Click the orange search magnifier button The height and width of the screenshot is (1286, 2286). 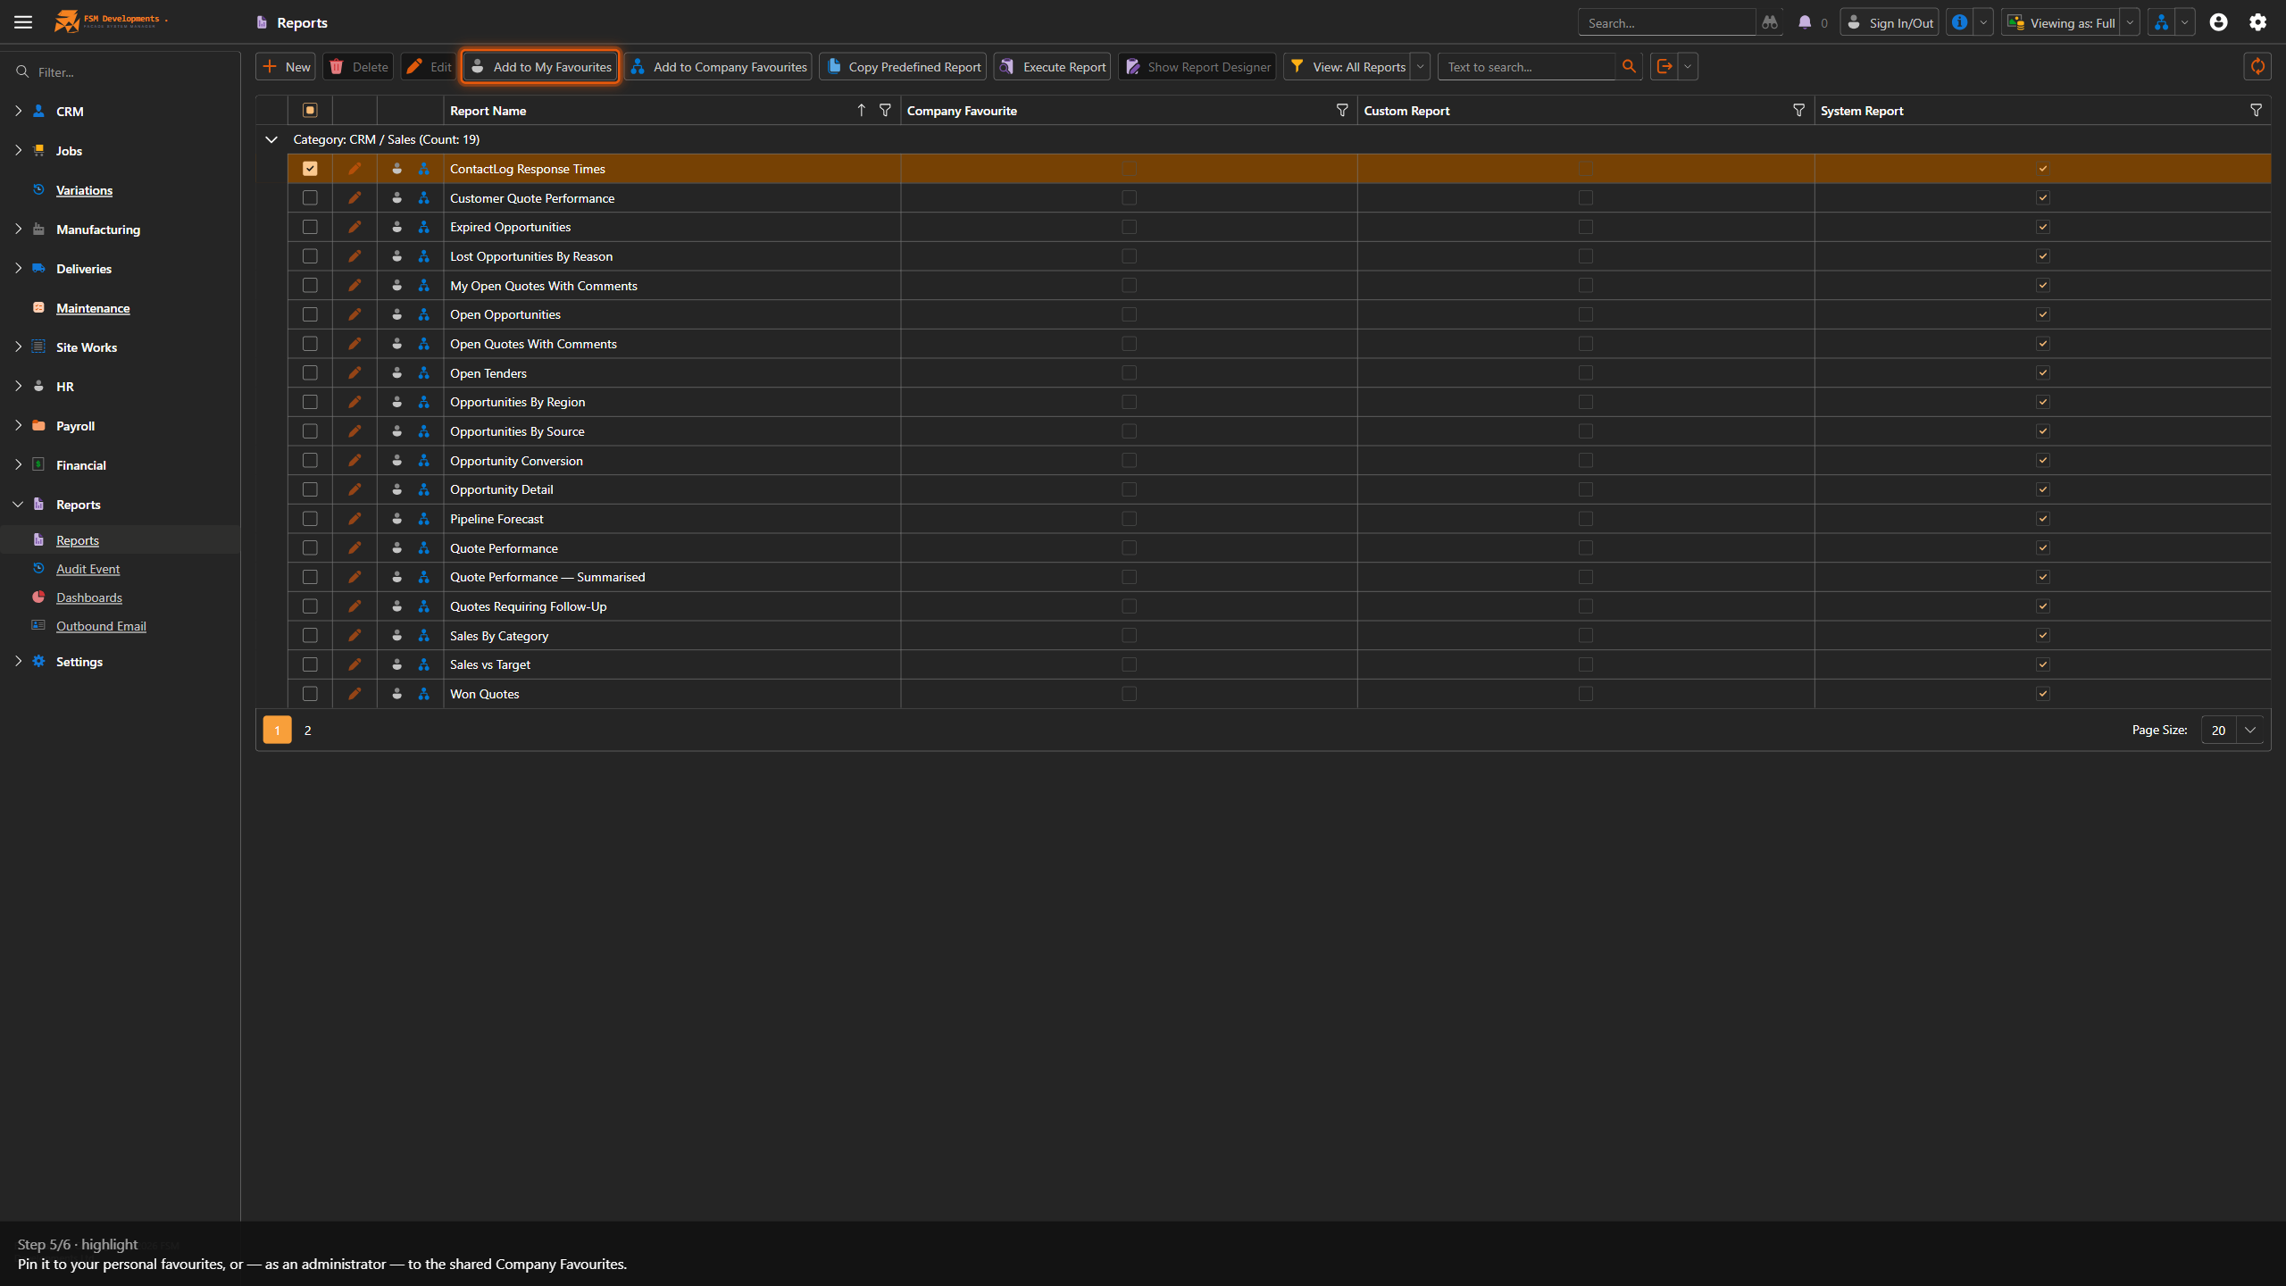pyautogui.click(x=1629, y=66)
